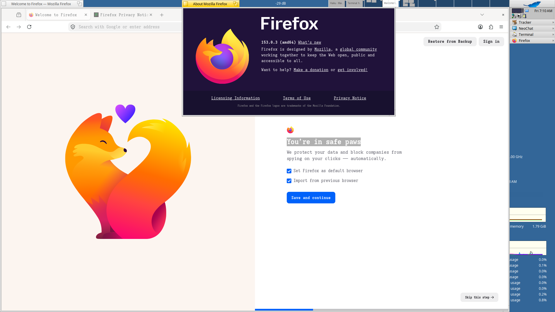This screenshot has width=555, height=312.
Task: Go forward with the browser forward arrow
Action: coord(19,27)
